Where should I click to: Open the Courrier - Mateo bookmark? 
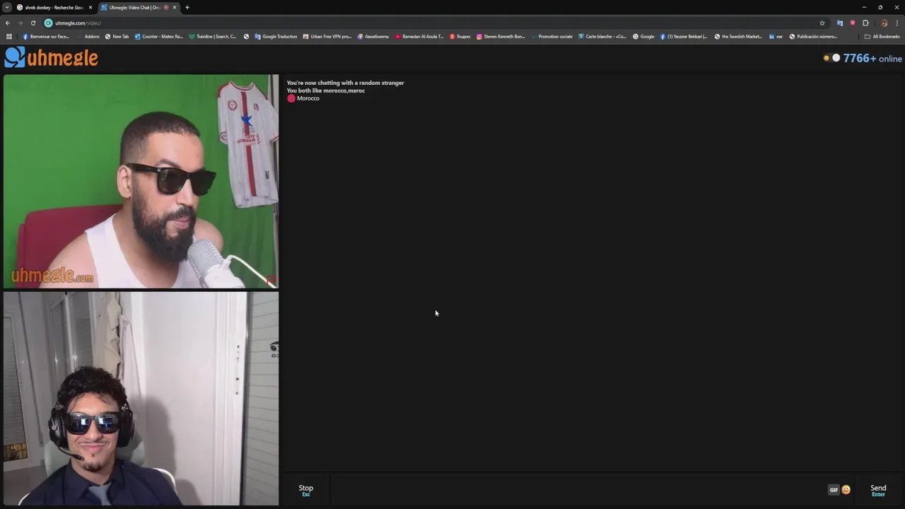coord(158,36)
